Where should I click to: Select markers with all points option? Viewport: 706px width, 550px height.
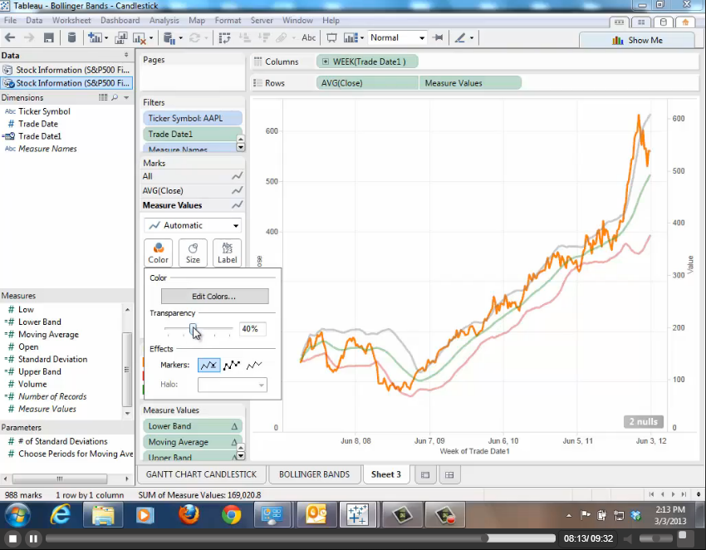pos(232,365)
